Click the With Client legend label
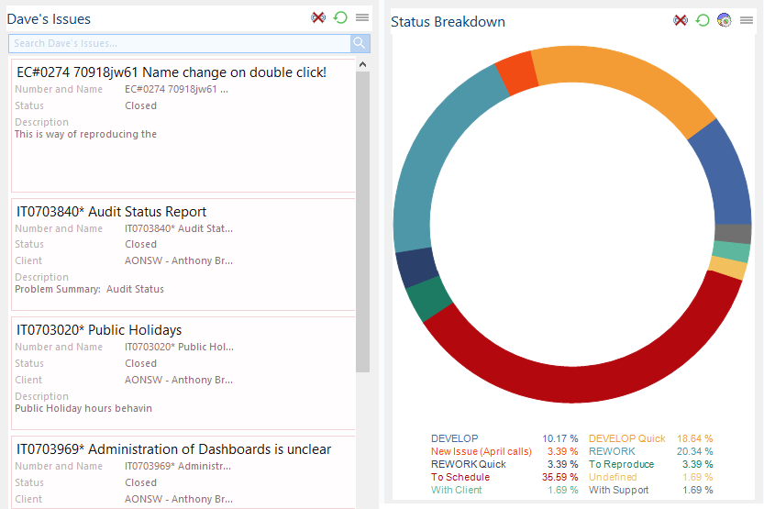Viewport: 764px width, 509px height. (457, 490)
